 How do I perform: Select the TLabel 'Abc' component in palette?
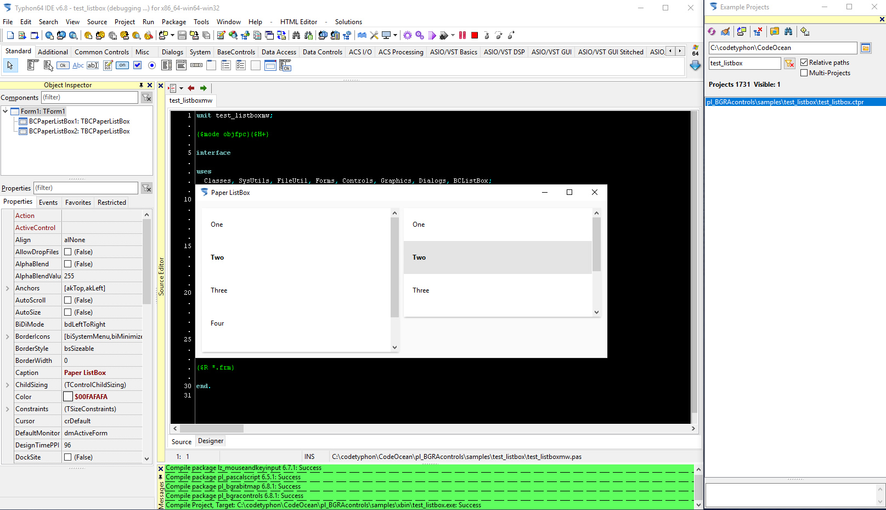click(78, 65)
